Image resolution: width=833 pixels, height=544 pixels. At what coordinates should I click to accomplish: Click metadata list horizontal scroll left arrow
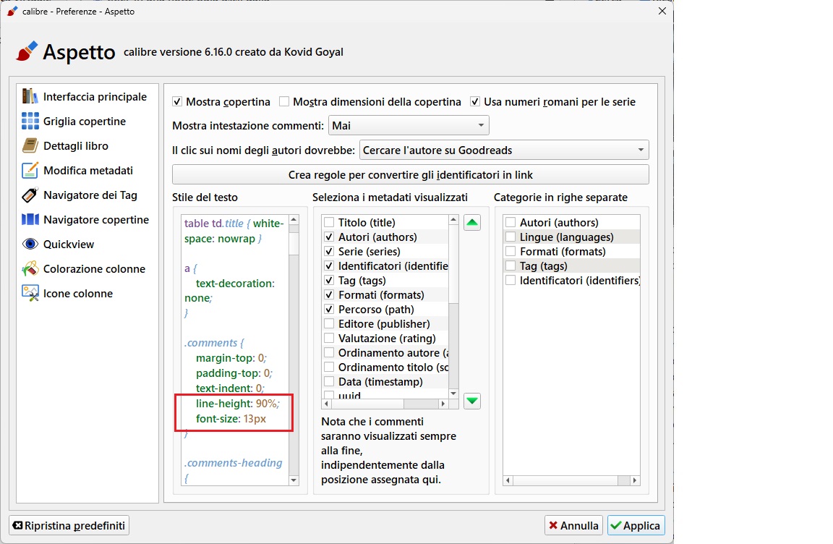tap(327, 404)
